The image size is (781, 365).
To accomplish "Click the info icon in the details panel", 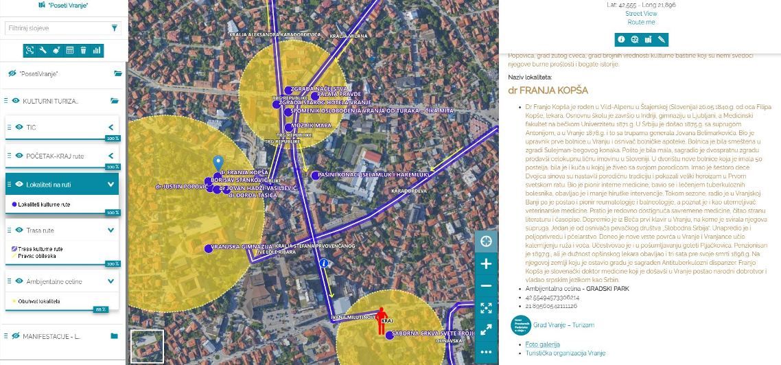I will (x=621, y=40).
